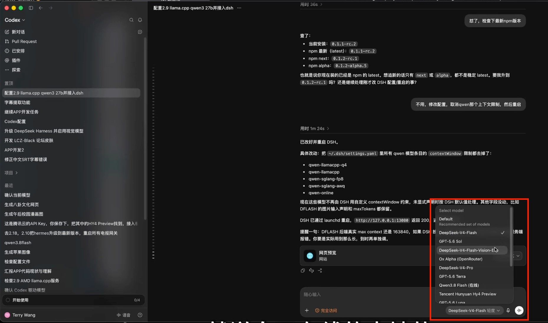The height and width of the screenshot is (323, 548).
Task: Open conversation APP开发2
Action: pyautogui.click(x=71, y=150)
